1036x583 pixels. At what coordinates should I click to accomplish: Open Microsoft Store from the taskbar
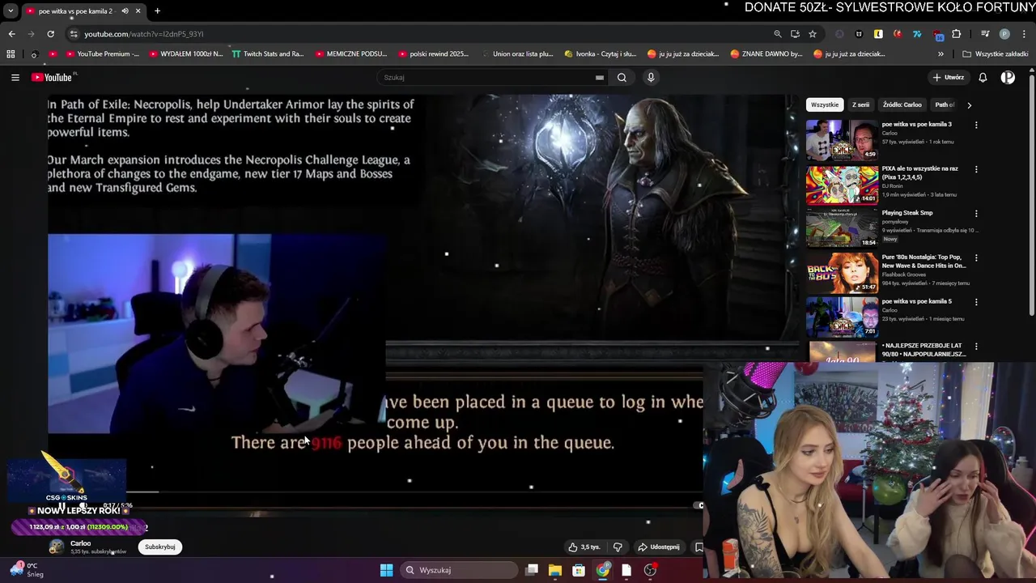tap(579, 570)
